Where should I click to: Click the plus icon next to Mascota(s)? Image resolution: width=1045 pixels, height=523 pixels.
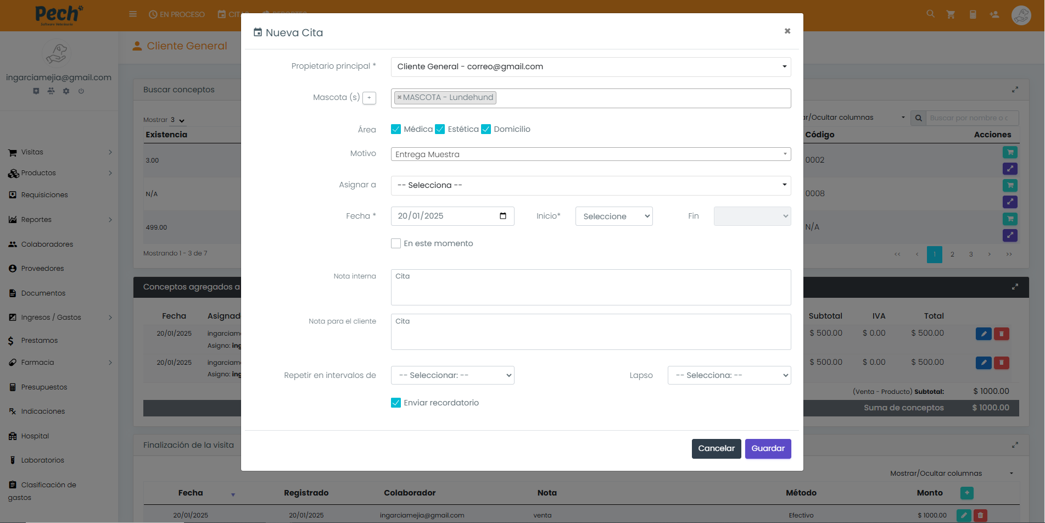click(369, 98)
